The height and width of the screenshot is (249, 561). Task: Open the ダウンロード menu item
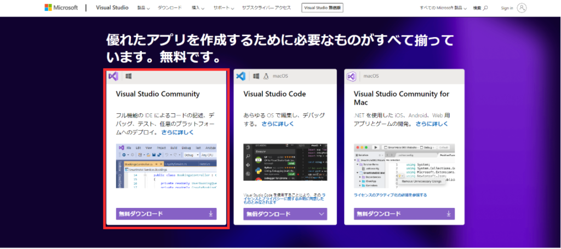(170, 8)
